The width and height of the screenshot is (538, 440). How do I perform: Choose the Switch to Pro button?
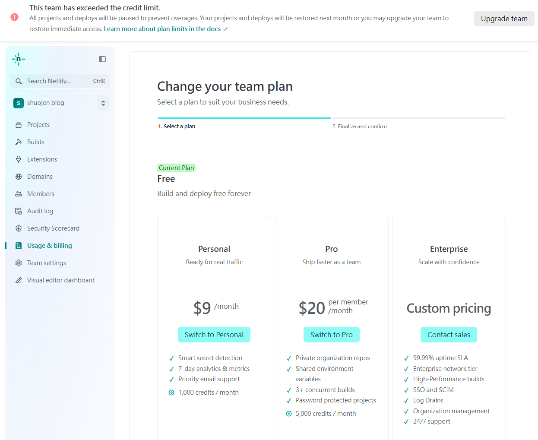click(331, 335)
